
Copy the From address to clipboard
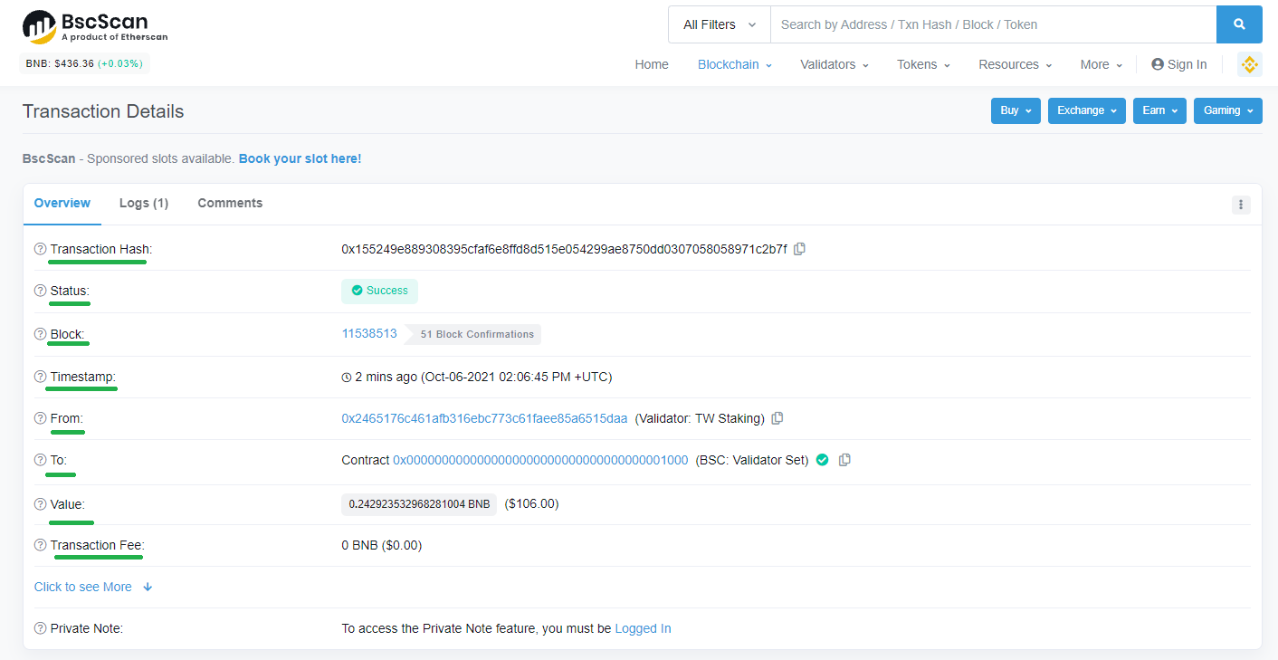pyautogui.click(x=777, y=418)
